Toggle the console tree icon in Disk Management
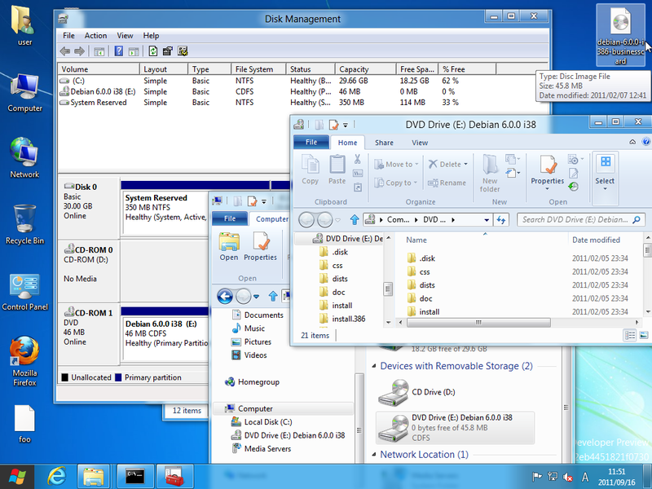The height and width of the screenshot is (489, 652). point(99,51)
